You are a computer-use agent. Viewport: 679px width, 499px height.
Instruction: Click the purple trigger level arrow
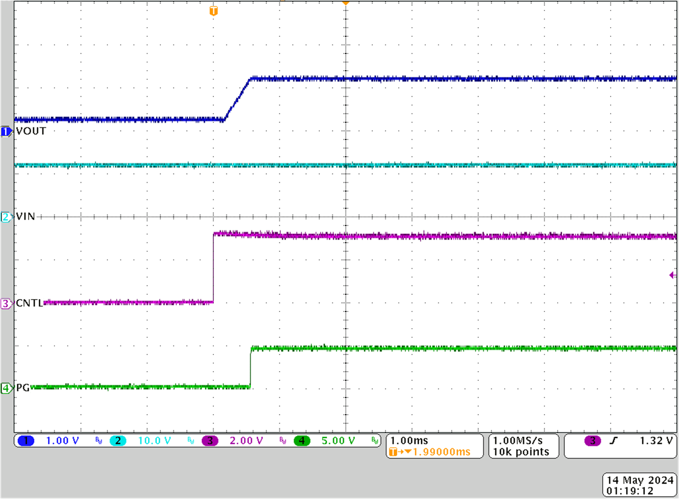pyautogui.click(x=673, y=274)
